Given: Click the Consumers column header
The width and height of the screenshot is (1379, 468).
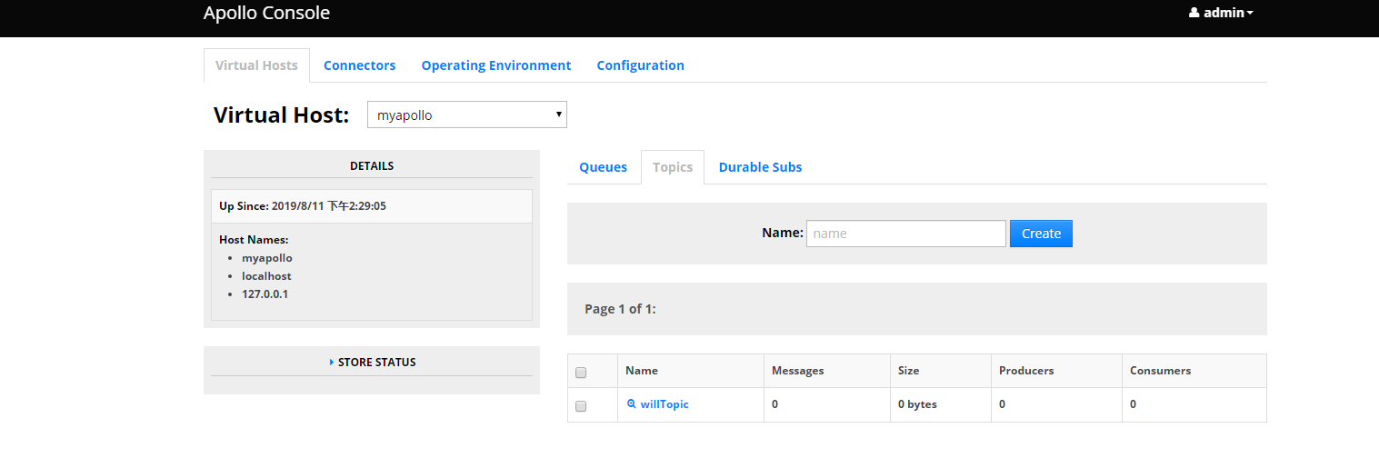Looking at the screenshot, I should click(1160, 371).
